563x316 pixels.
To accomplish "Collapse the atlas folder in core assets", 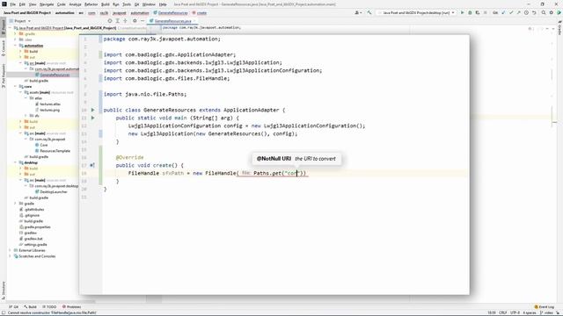I will click(x=26, y=98).
